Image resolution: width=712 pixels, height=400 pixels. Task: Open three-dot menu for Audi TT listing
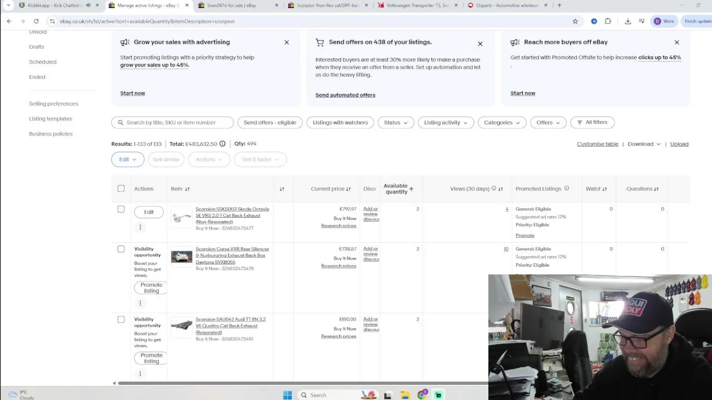140,373
